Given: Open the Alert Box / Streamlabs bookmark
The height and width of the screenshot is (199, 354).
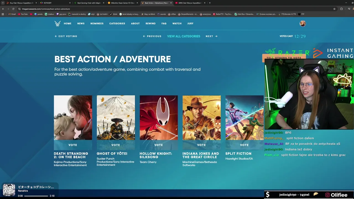Looking at the screenshot, I should [244, 14].
